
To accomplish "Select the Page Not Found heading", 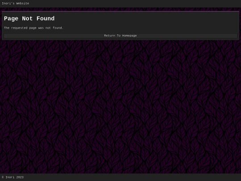I will coord(29,19).
